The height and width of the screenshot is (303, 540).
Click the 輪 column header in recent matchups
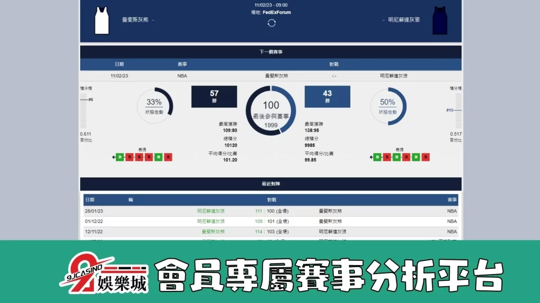131,199
